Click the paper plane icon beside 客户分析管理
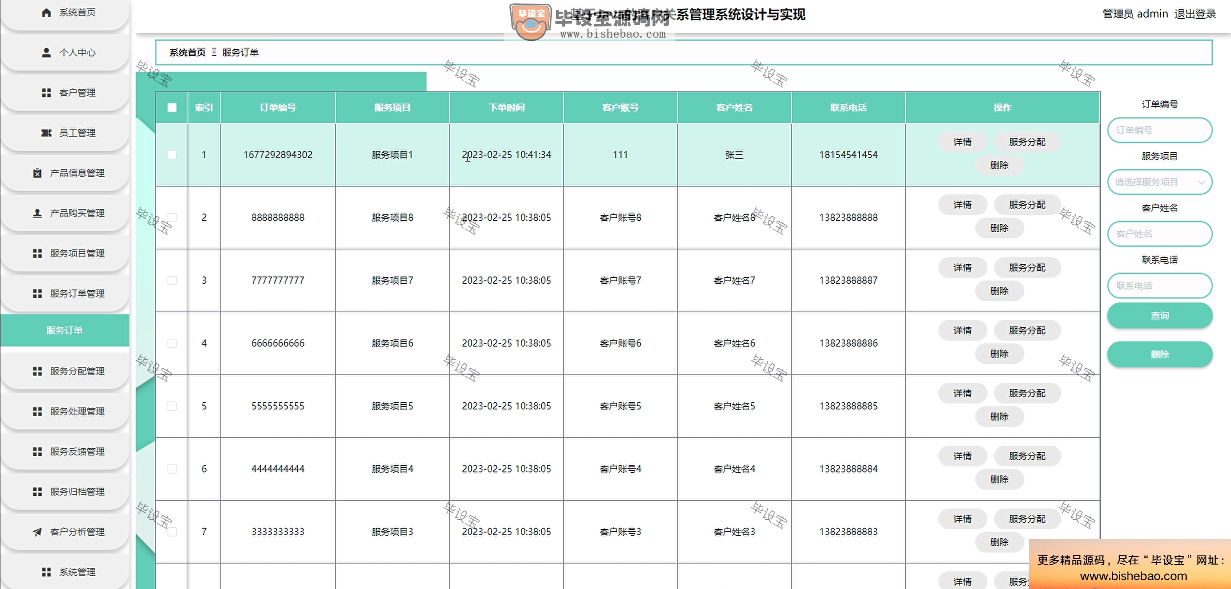1231x589 pixels. pyautogui.click(x=37, y=532)
